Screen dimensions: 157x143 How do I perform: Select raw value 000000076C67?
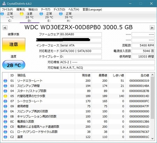(139, 132)
